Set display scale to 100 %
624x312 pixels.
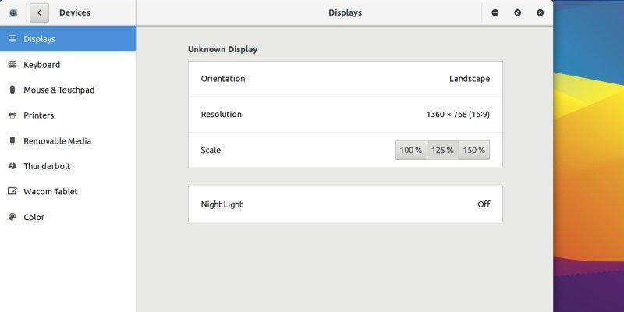[411, 150]
